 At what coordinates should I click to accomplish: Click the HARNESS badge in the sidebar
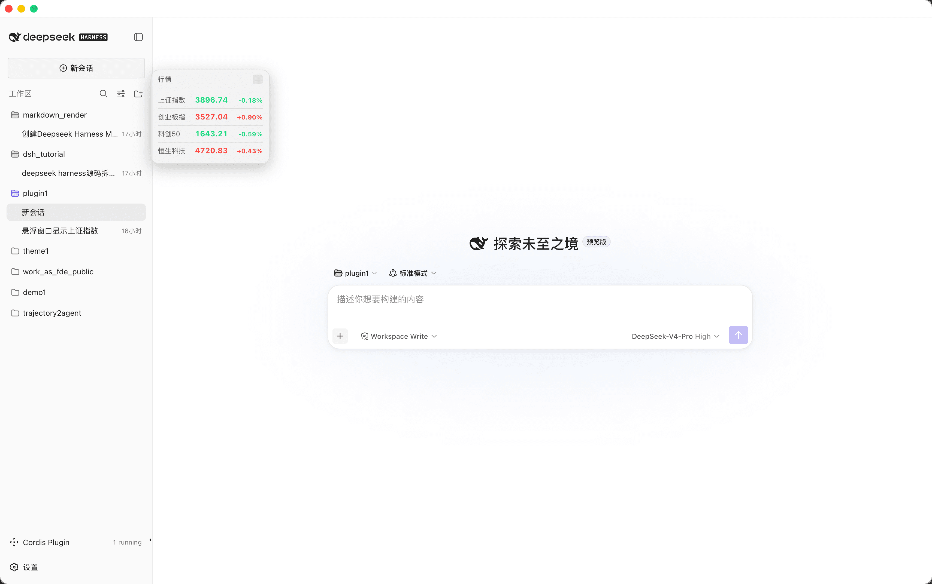93,38
